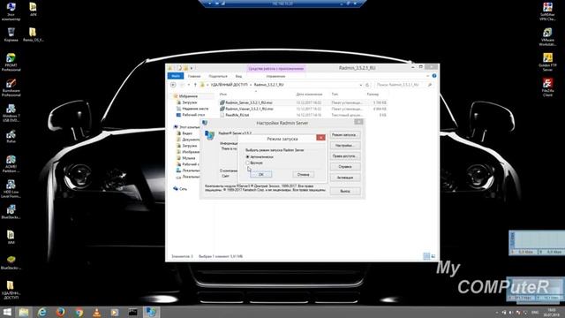The image size is (565, 318).
Task: Expand the Explorer ribbon with the chevron
Action: click(x=427, y=76)
